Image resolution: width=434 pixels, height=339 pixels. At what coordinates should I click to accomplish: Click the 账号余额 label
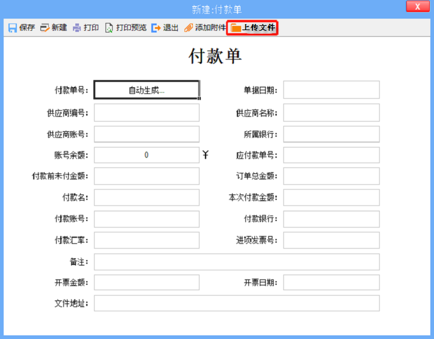tap(71, 155)
